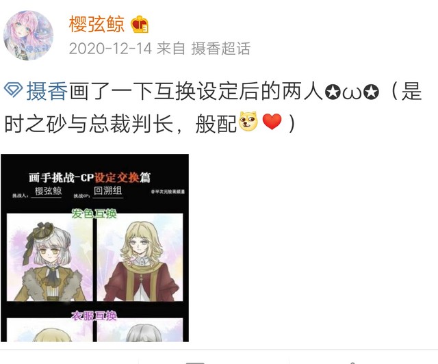This screenshot has height=364, width=438.
Task: Click the crown membership badge icon
Action: [x=140, y=24]
